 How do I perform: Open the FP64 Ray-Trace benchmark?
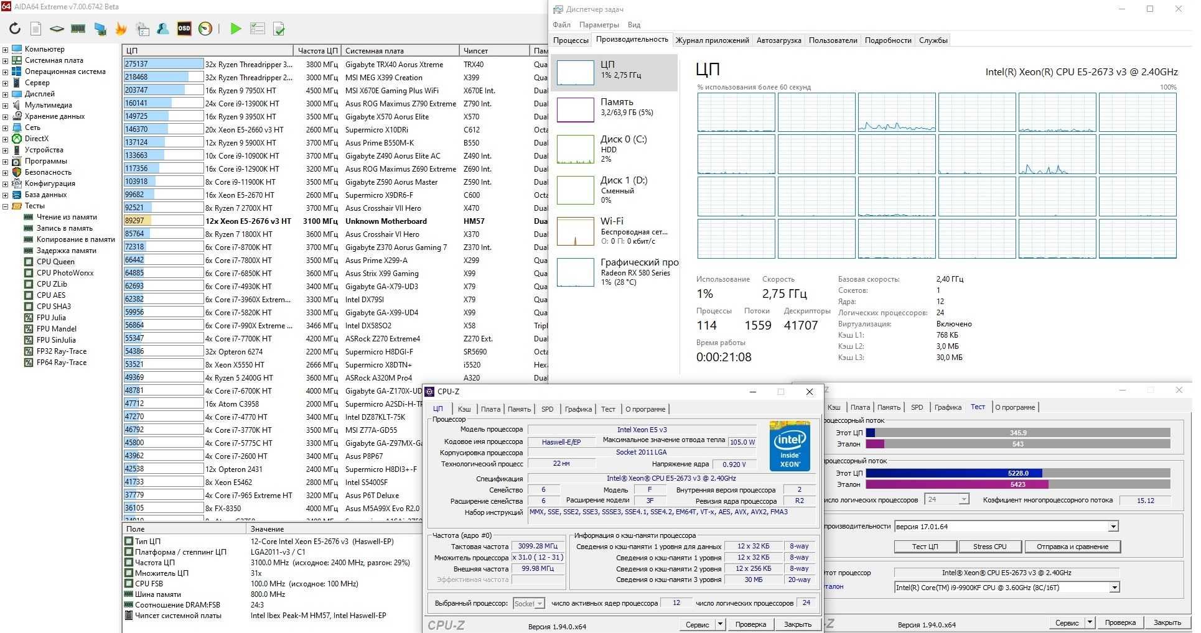(61, 363)
